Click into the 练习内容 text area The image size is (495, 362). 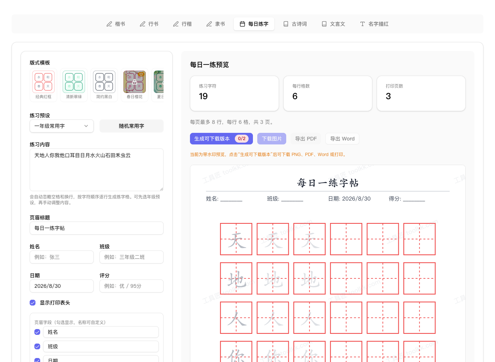(97, 170)
